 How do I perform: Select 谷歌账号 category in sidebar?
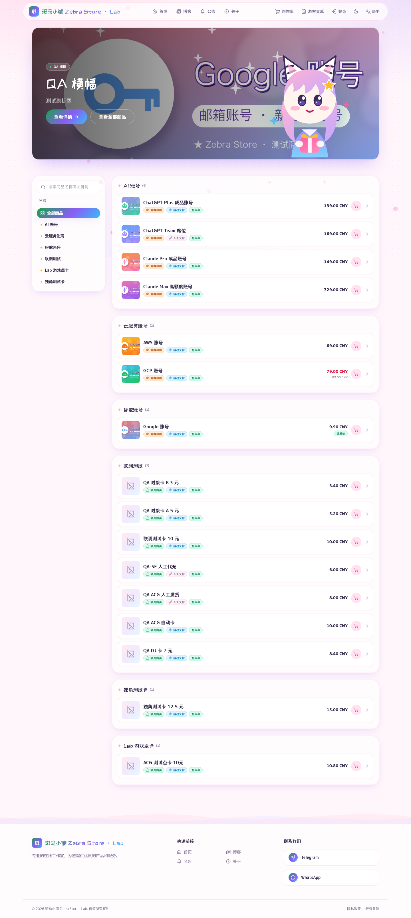coord(68,247)
